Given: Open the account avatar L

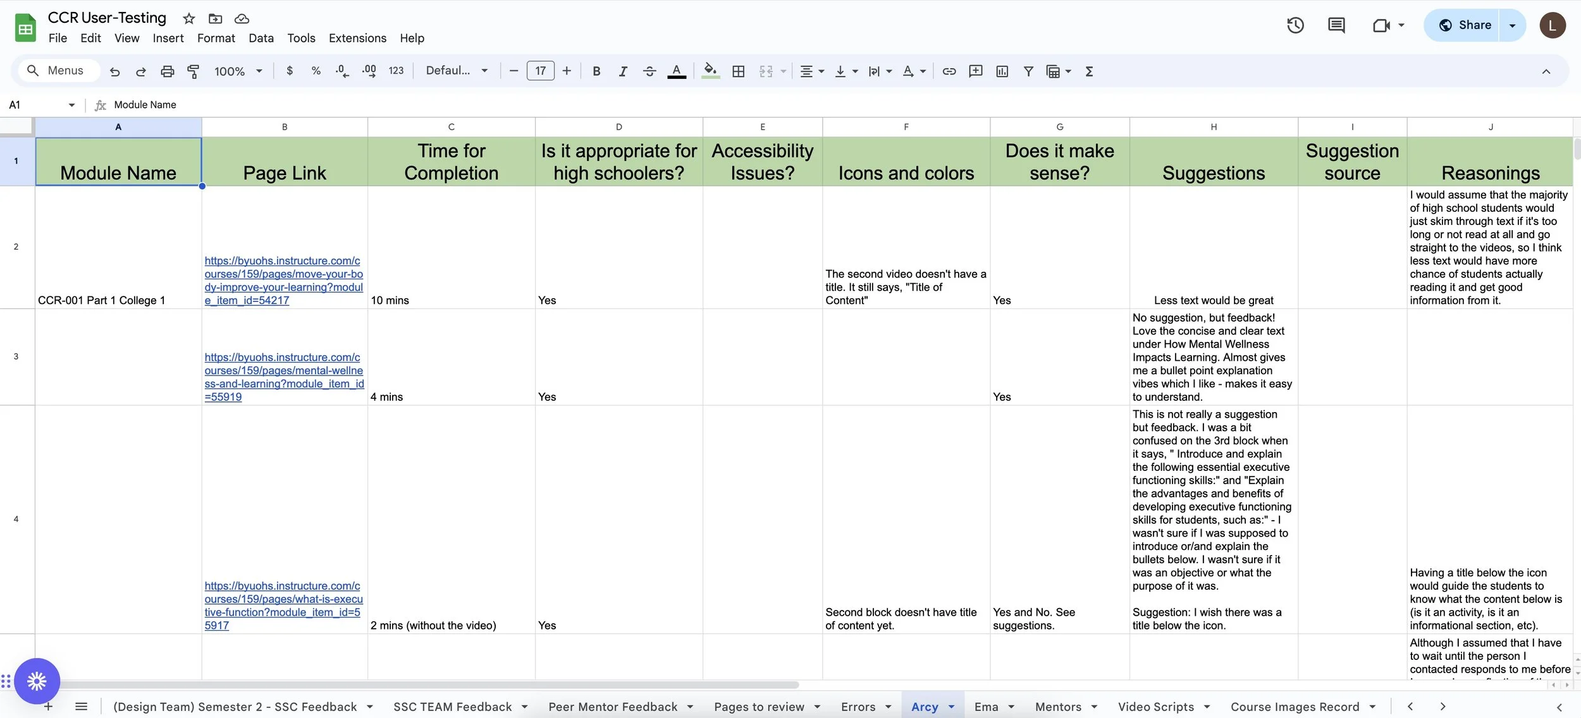Looking at the screenshot, I should [1552, 25].
